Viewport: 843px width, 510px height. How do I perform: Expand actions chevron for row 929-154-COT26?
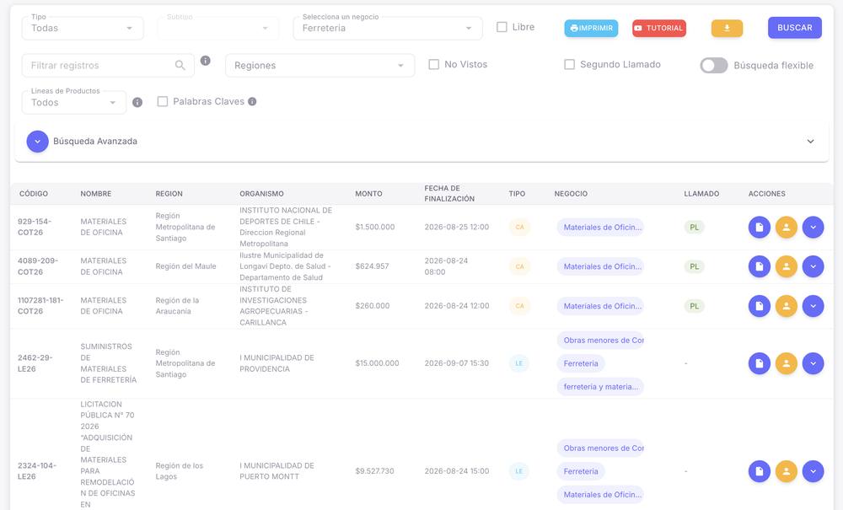pos(813,228)
